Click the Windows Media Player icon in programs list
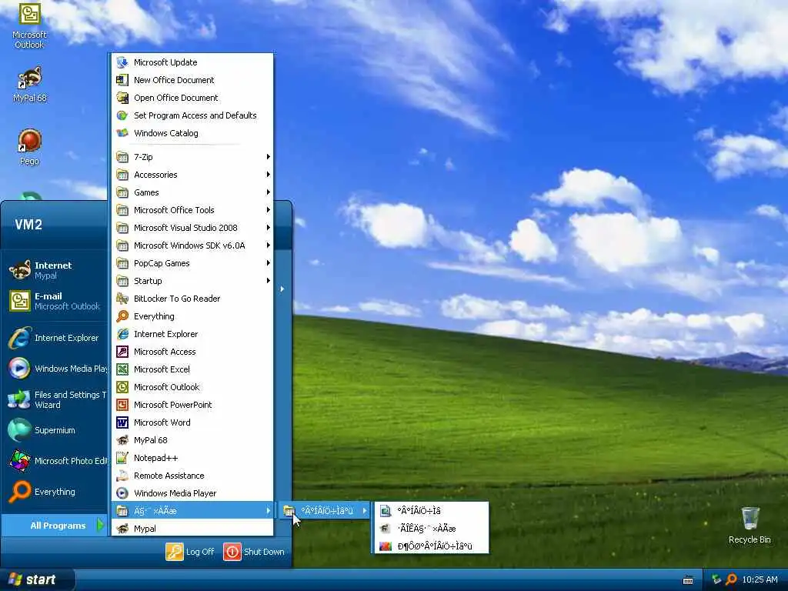 [x=122, y=493]
